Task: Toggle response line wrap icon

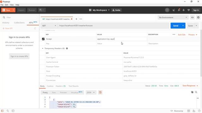Action: (100, 92)
